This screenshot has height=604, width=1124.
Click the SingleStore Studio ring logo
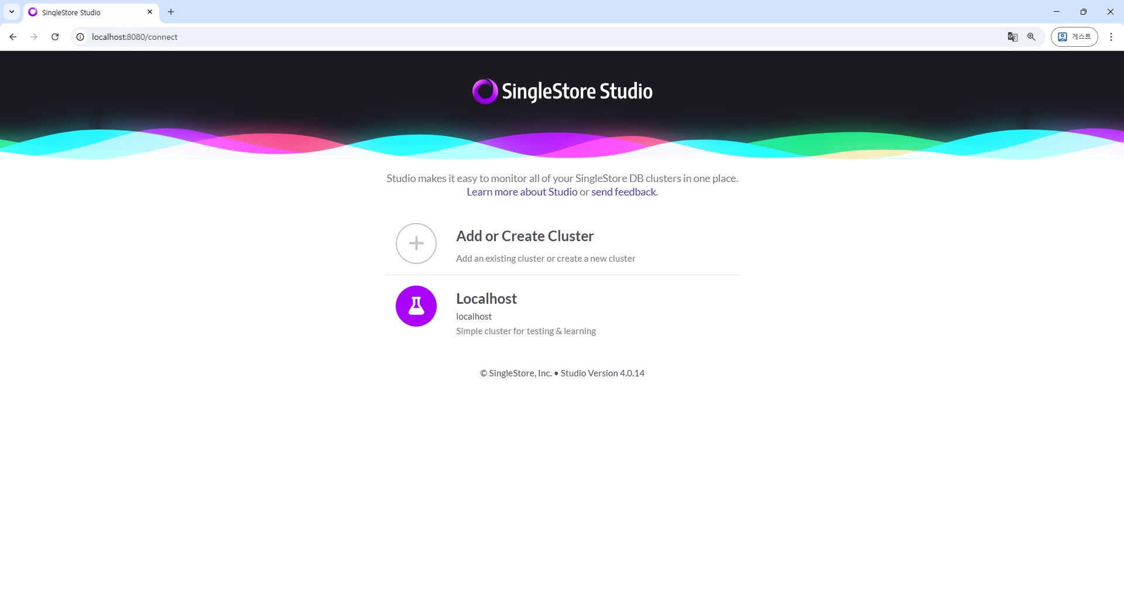[x=485, y=91]
